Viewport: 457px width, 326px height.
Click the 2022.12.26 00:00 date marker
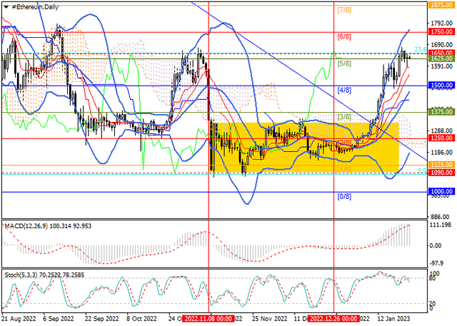(x=333, y=320)
